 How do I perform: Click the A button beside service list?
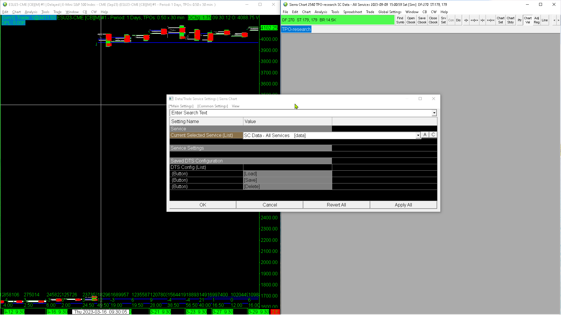pos(425,135)
